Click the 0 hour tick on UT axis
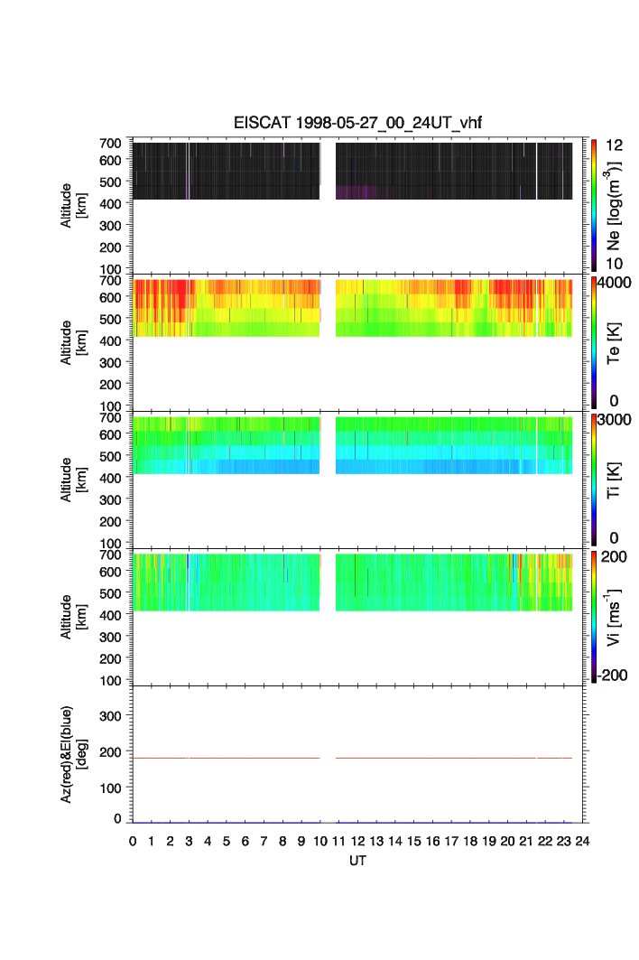This screenshot has height=960, width=639. [x=133, y=841]
